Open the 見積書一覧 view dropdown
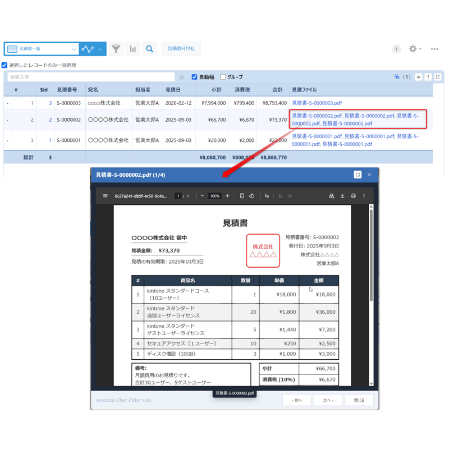Viewport: 449px width, 449px height. tap(42, 49)
